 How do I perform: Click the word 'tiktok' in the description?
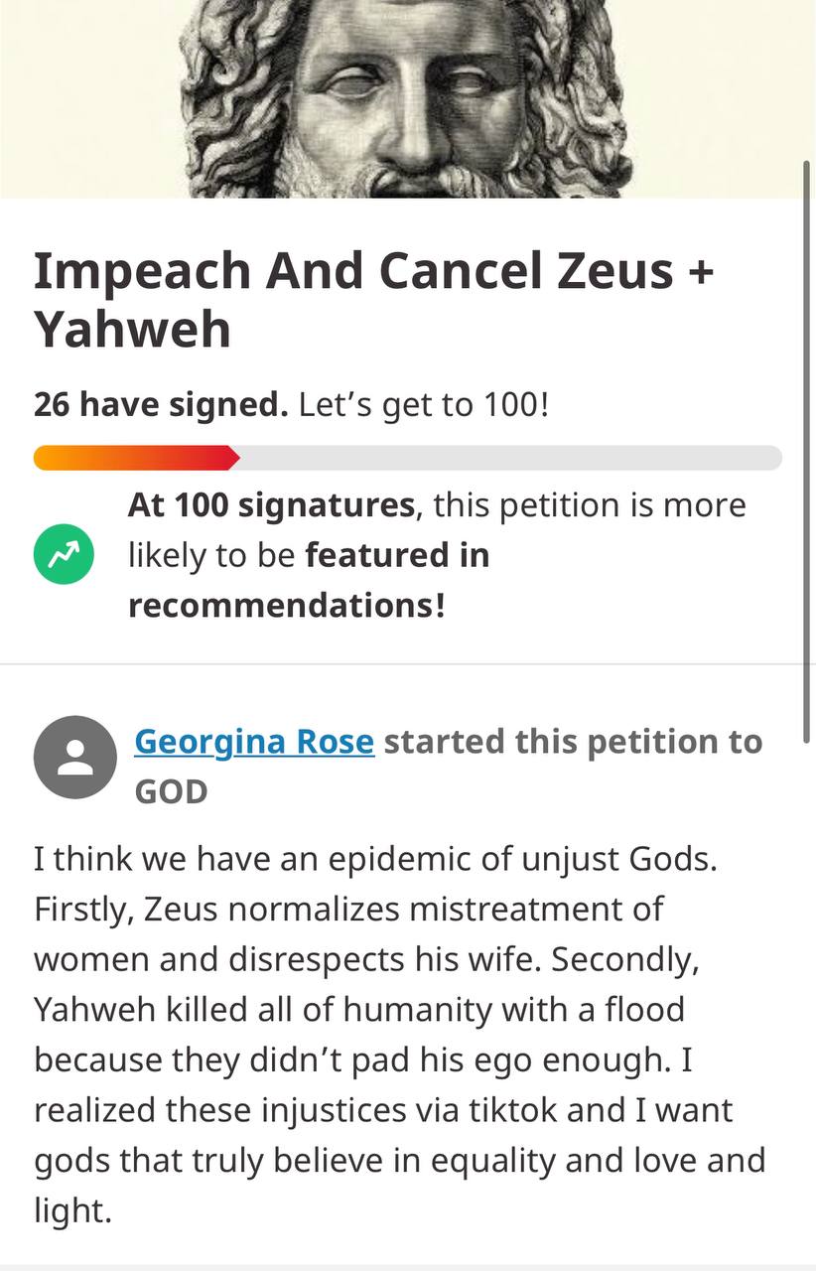click(x=506, y=1109)
